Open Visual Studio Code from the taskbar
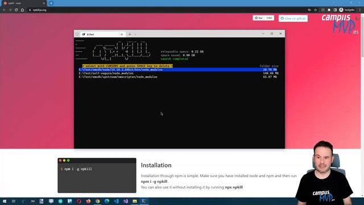364x205 pixels. (x=116, y=201)
